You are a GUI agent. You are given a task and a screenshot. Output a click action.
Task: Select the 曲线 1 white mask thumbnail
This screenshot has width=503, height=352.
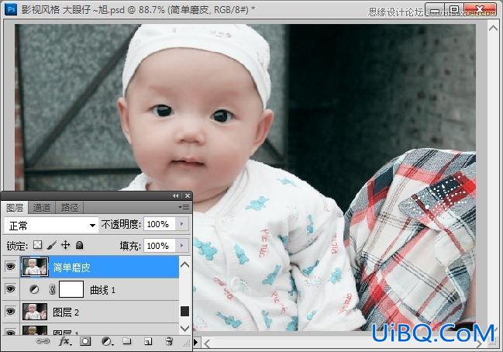(x=71, y=289)
